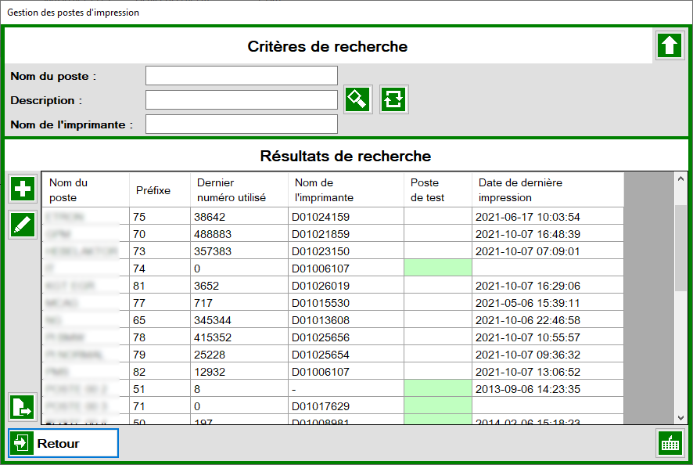Collapse the Critères de recherche panel
693x465 pixels.
(669, 45)
